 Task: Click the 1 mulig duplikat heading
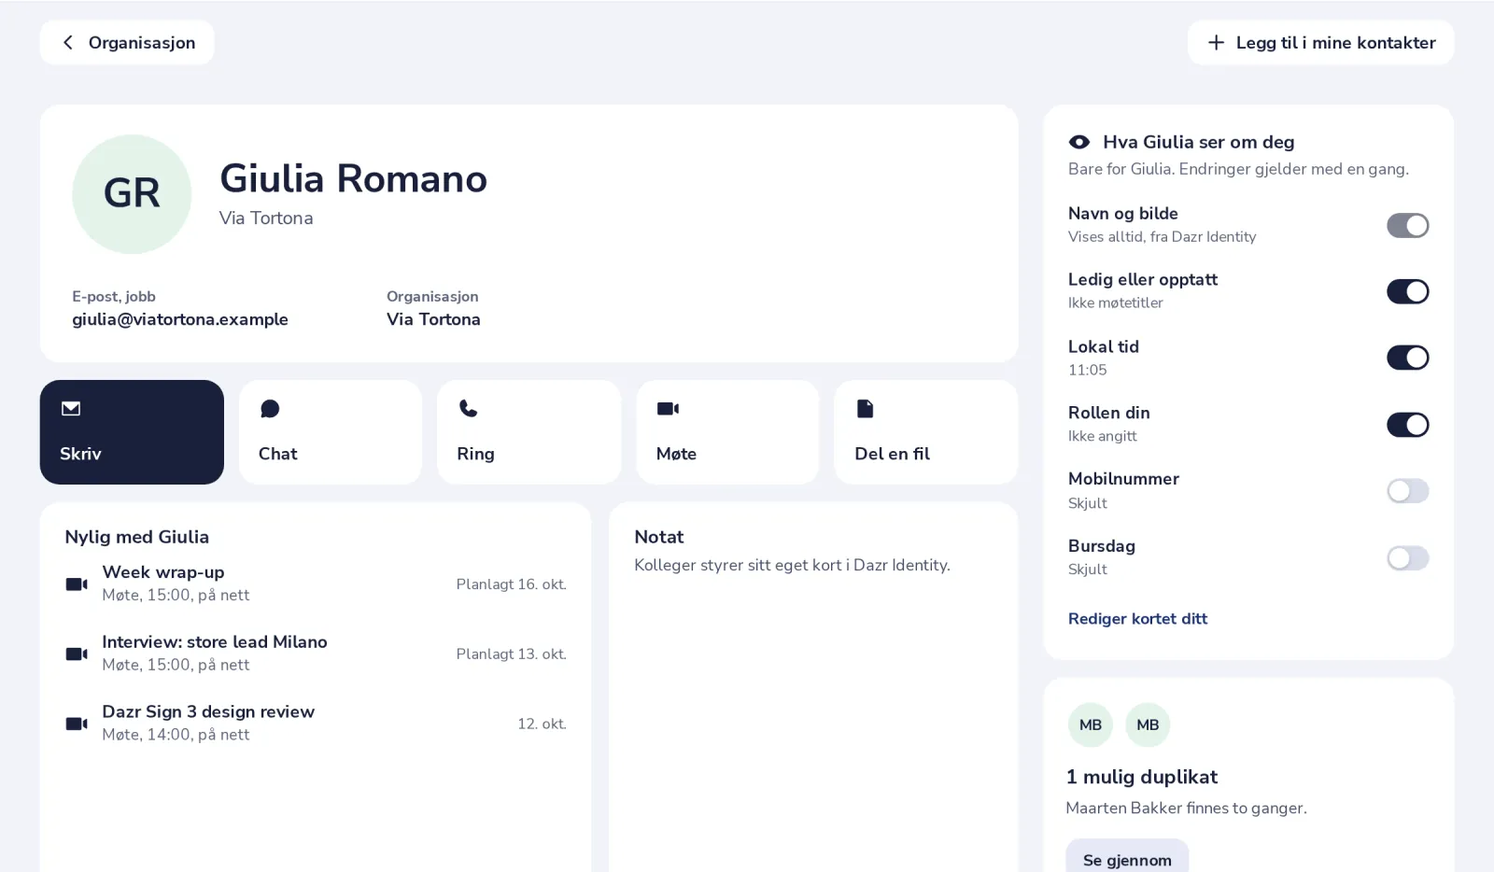(x=1142, y=777)
